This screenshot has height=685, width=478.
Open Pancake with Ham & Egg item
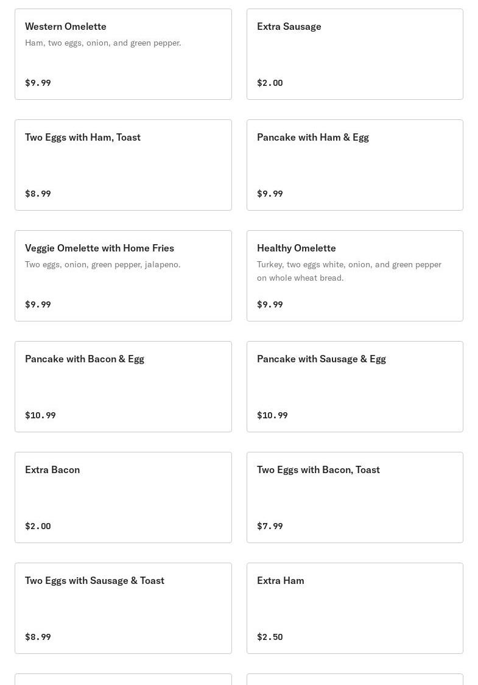coord(354,165)
